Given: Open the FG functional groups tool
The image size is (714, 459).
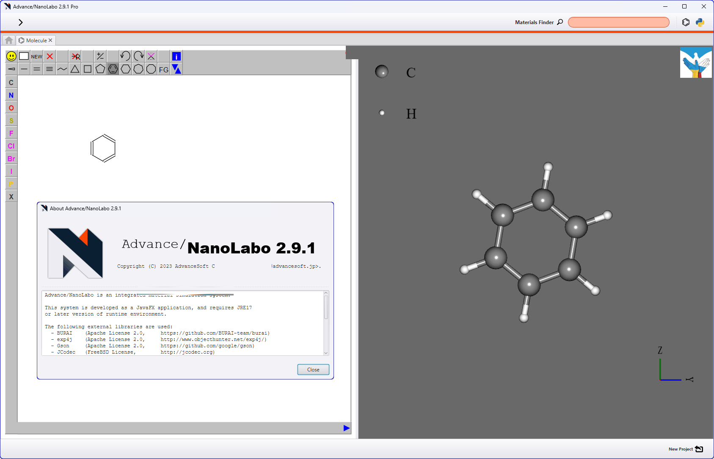Looking at the screenshot, I should point(163,69).
